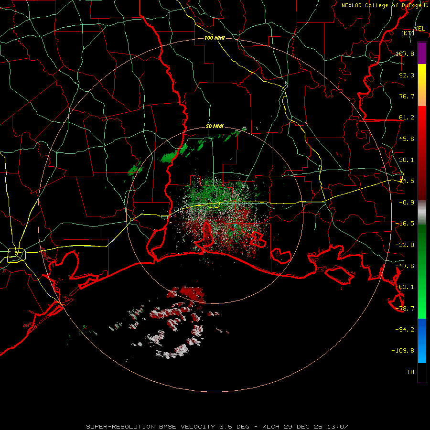Click the [KT] units label
This screenshot has height=430, width=430.
[408, 33]
